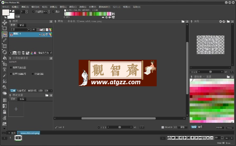
Task: Click the swap foreground/background colors arrow
Action: pos(6,17)
